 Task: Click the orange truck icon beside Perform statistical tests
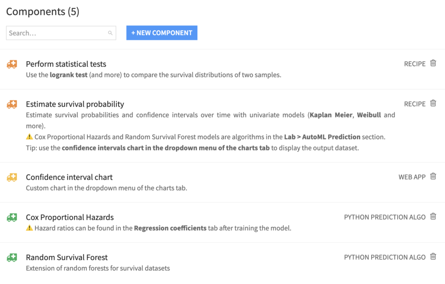(x=11, y=64)
